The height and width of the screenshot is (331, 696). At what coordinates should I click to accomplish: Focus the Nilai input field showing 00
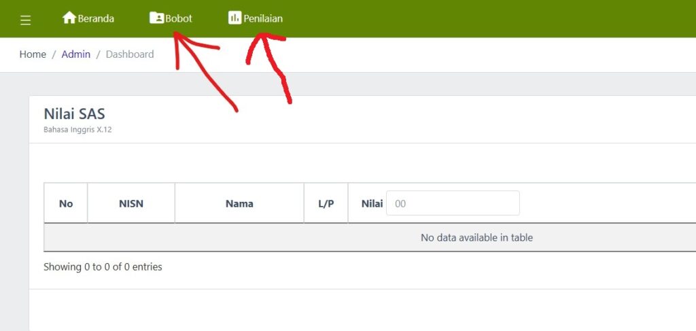click(453, 203)
